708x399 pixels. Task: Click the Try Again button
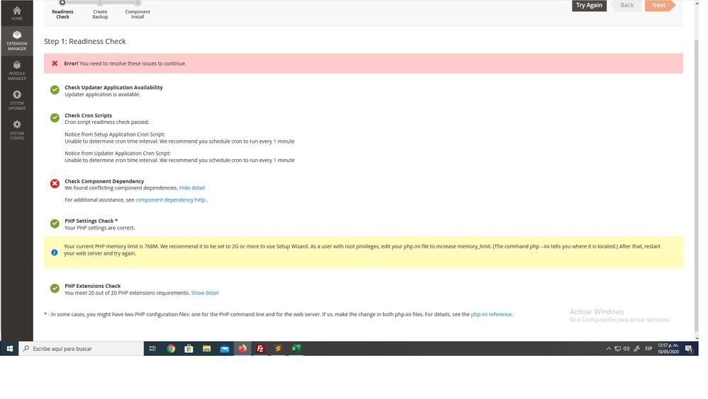coord(589,5)
